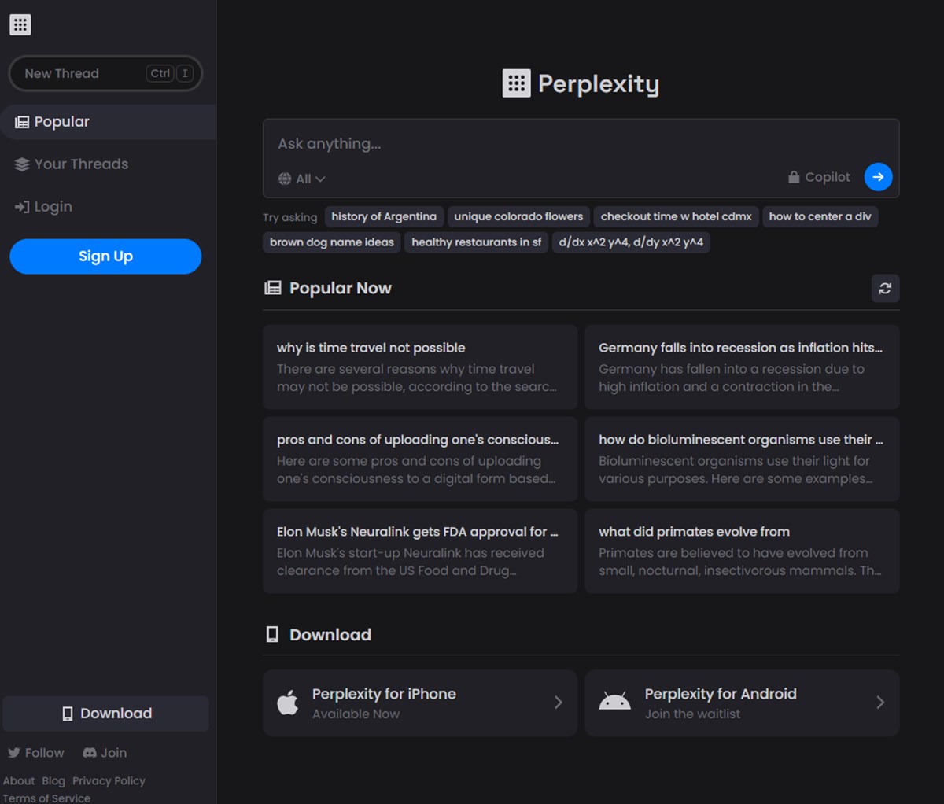Screen dimensions: 944x804
Task: Open the Blog link
Action: tap(53, 781)
